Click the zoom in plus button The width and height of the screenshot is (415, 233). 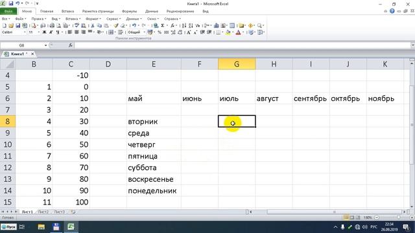point(412,217)
